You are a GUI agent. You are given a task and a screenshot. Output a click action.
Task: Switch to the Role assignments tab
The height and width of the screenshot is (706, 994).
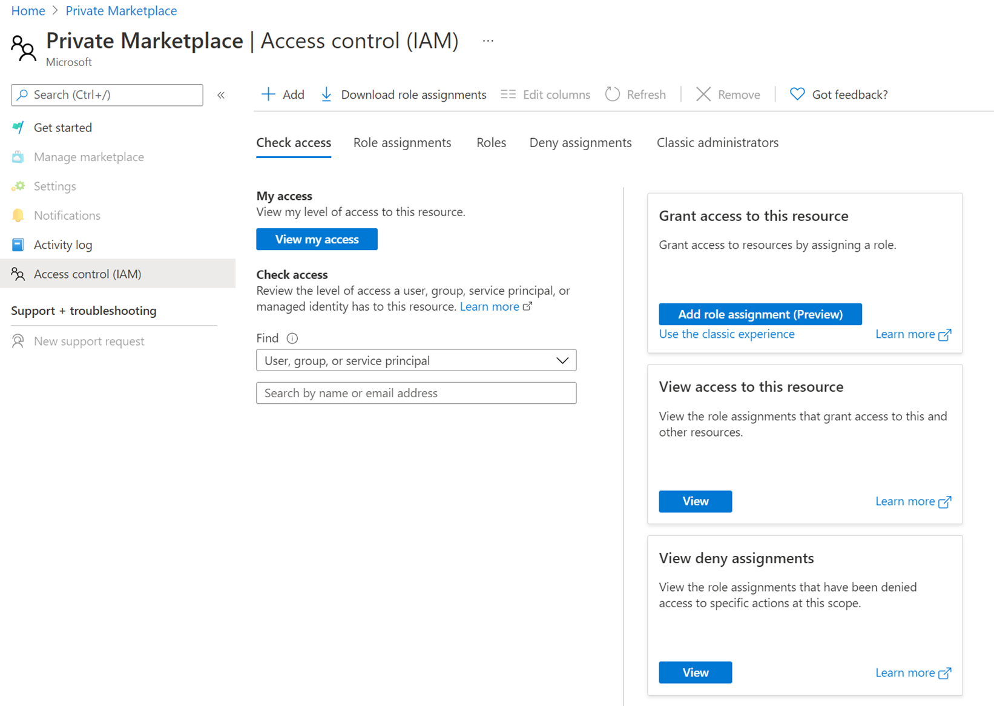[402, 143]
